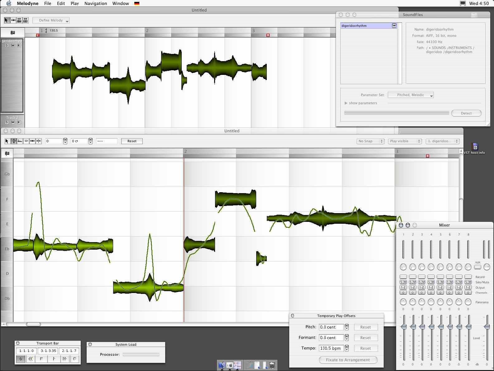The height and width of the screenshot is (371, 494).
Task: Select the note separation tool in editor toolbar
Action: (x=39, y=141)
